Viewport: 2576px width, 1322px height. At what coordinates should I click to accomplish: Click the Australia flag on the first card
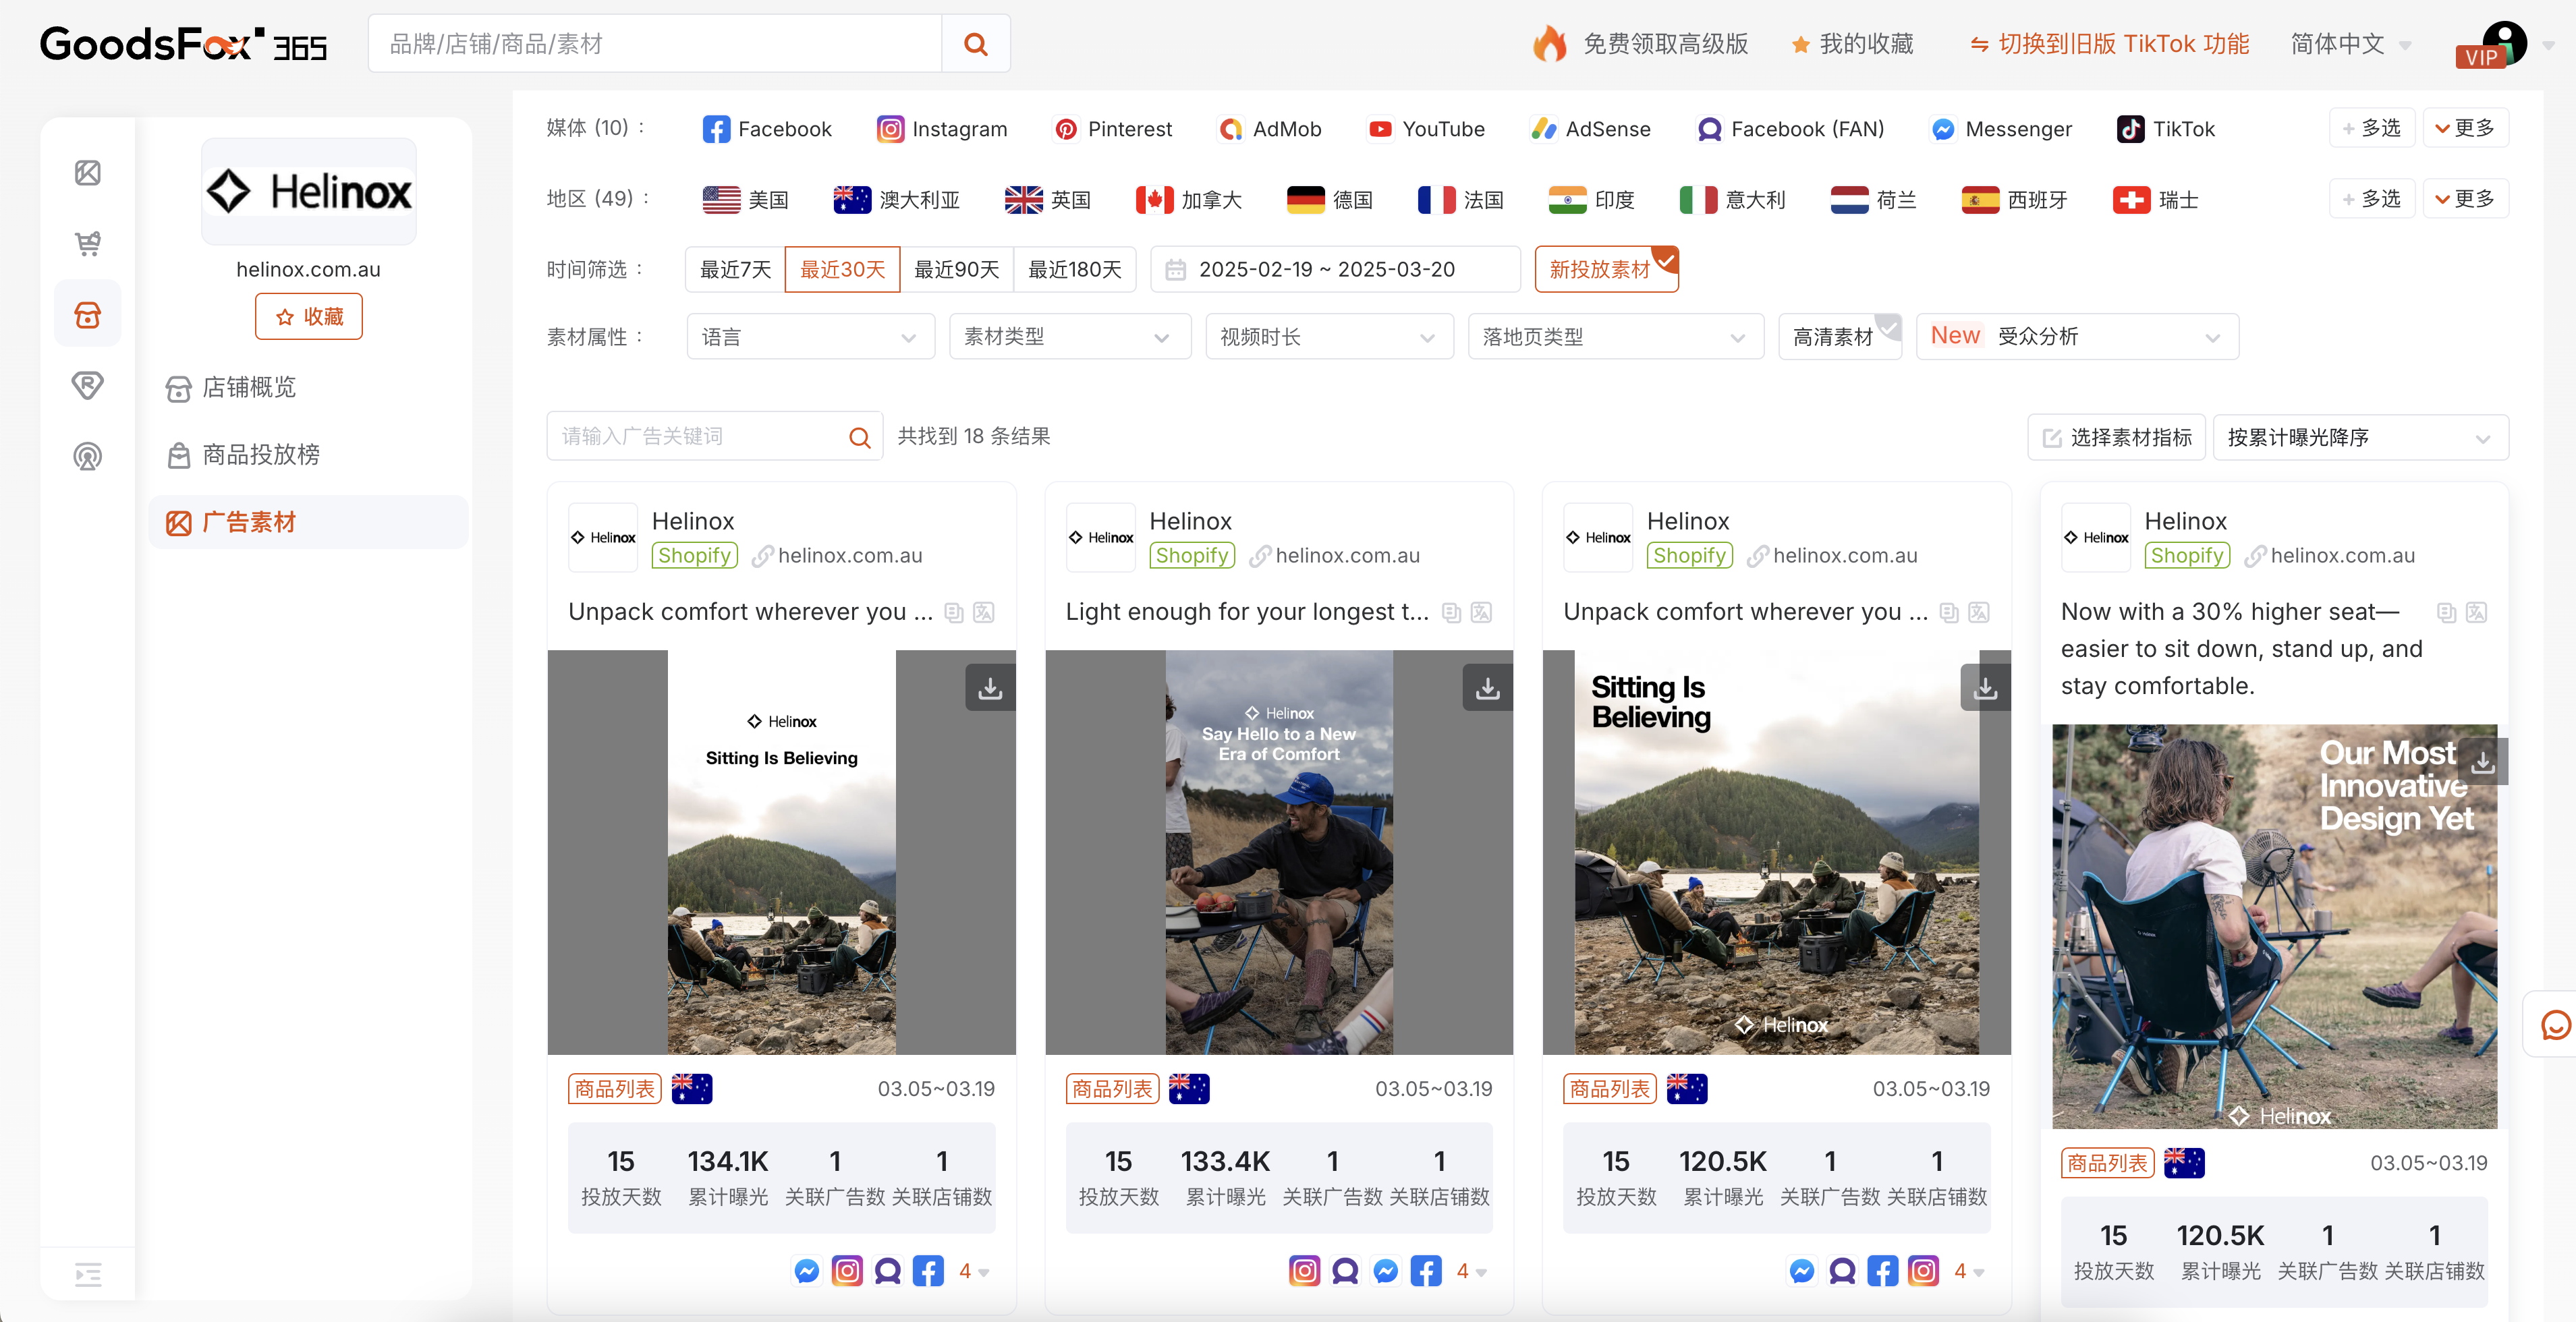pos(692,1088)
